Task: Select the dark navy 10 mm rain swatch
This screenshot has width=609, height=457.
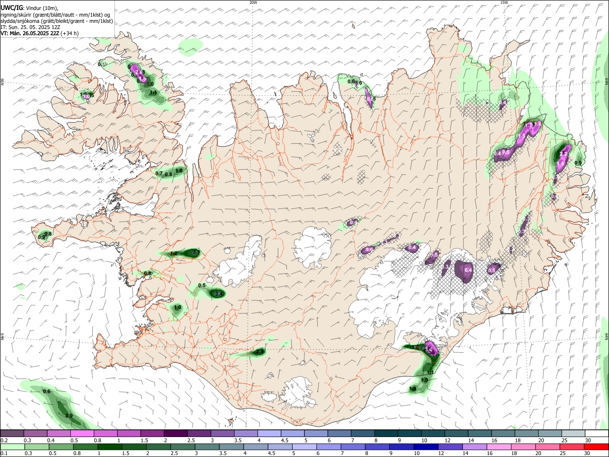Action: tap(425, 447)
